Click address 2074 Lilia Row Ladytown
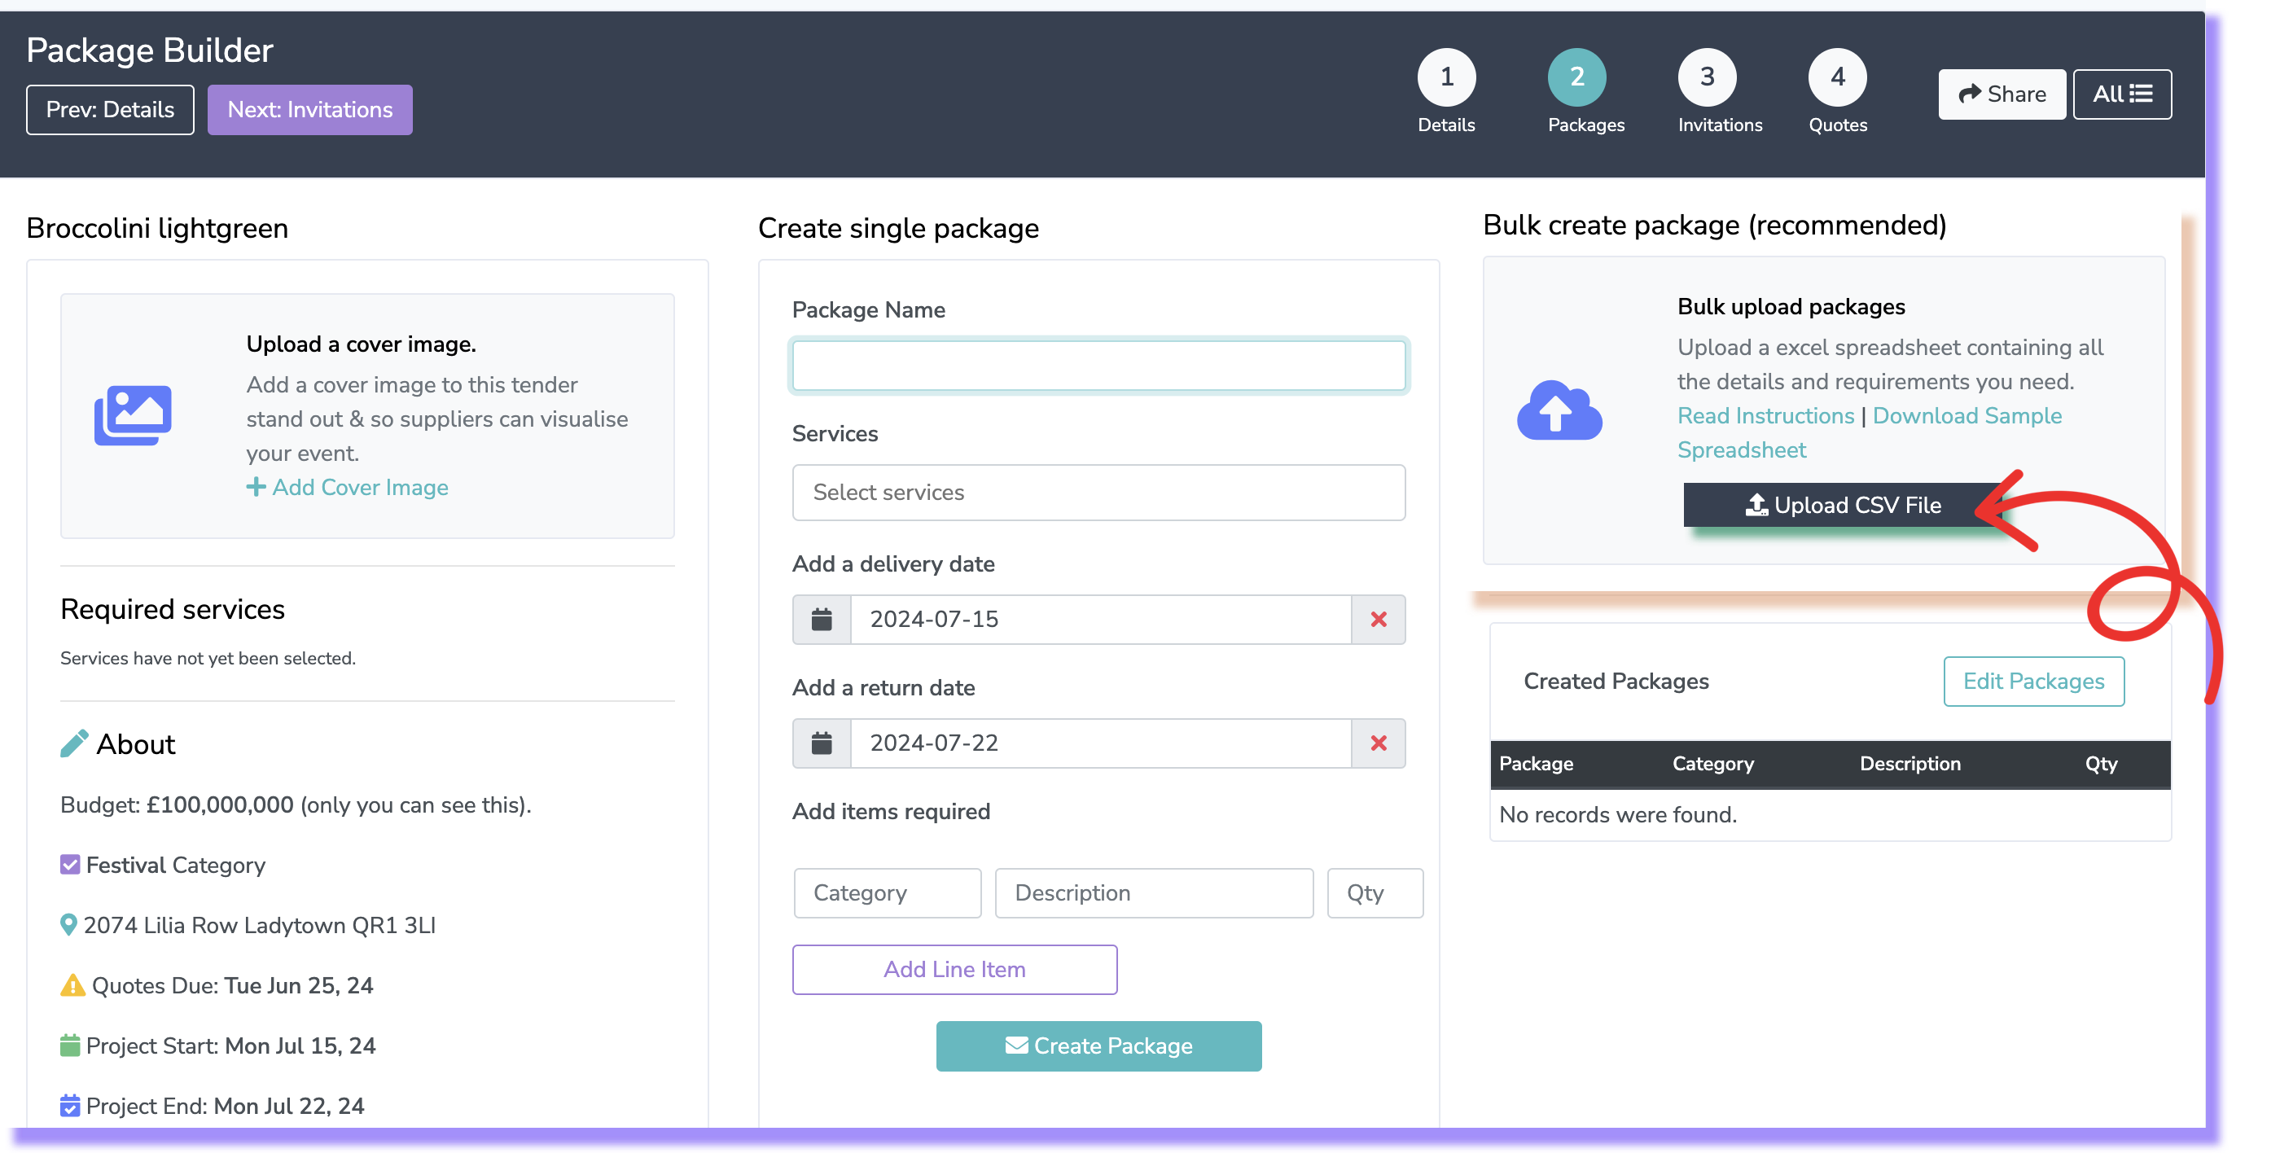Image resolution: width=2280 pixels, height=1153 pixels. click(x=259, y=925)
